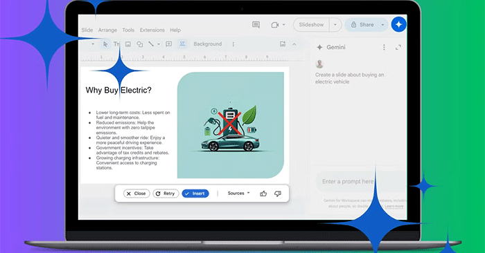Open the Line tool dropdown arrow
Image resolution: width=485 pixels, height=253 pixels.
pos(159,44)
